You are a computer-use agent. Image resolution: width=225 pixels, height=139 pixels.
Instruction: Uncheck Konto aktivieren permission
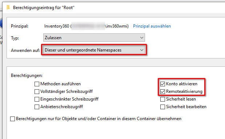[162, 84]
